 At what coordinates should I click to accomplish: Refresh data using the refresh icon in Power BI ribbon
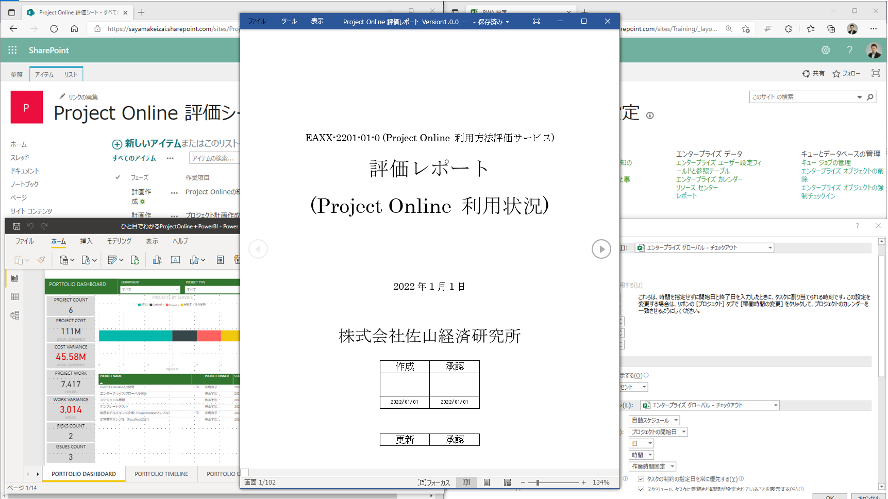tap(135, 260)
